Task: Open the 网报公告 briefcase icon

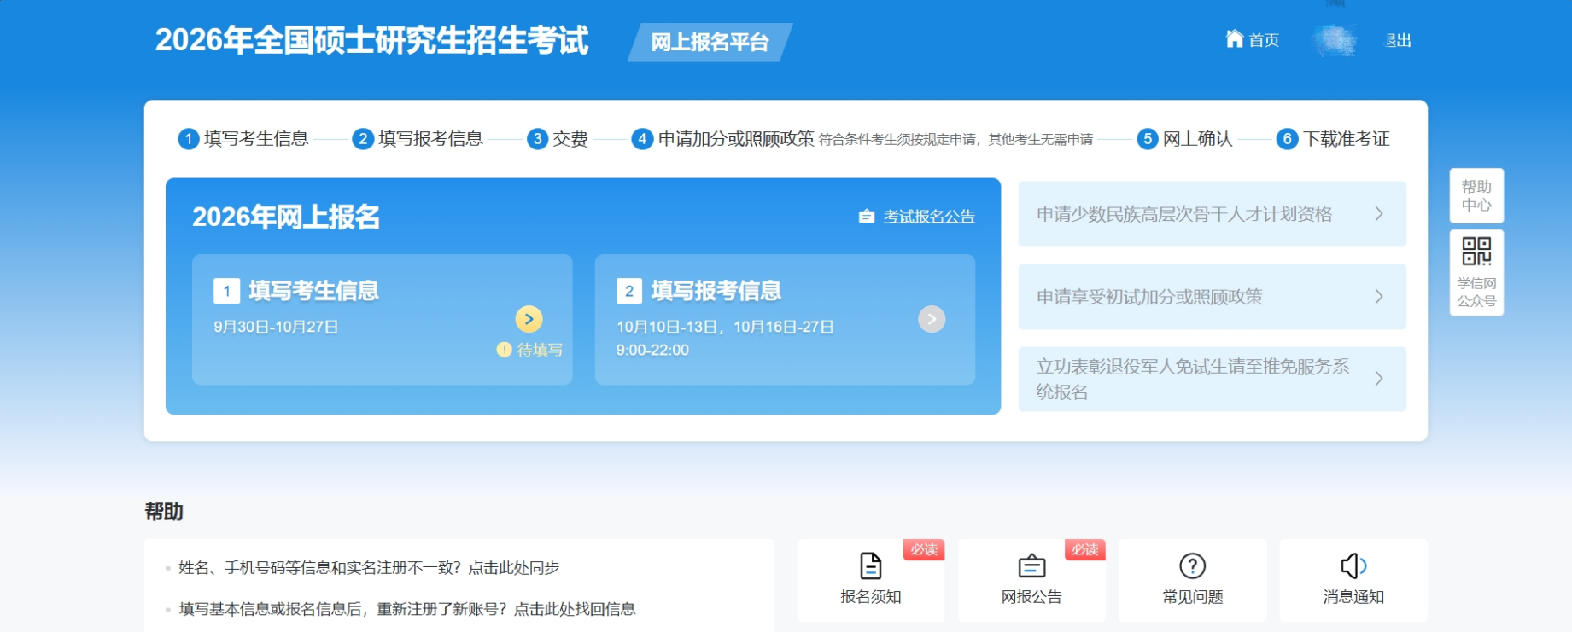Action: coord(1031,566)
